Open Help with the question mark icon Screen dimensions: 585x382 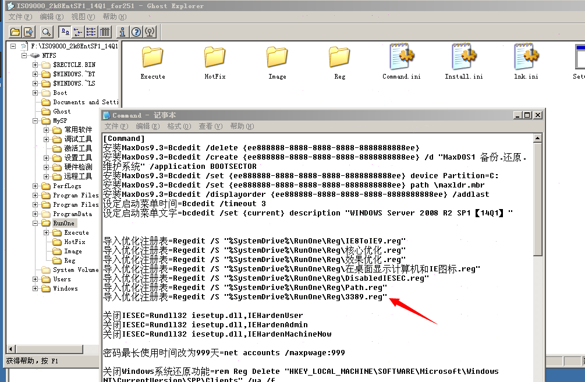[136, 31]
